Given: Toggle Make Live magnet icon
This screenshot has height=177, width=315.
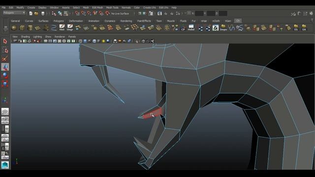Looking at the screenshot, I should tap(107, 13).
